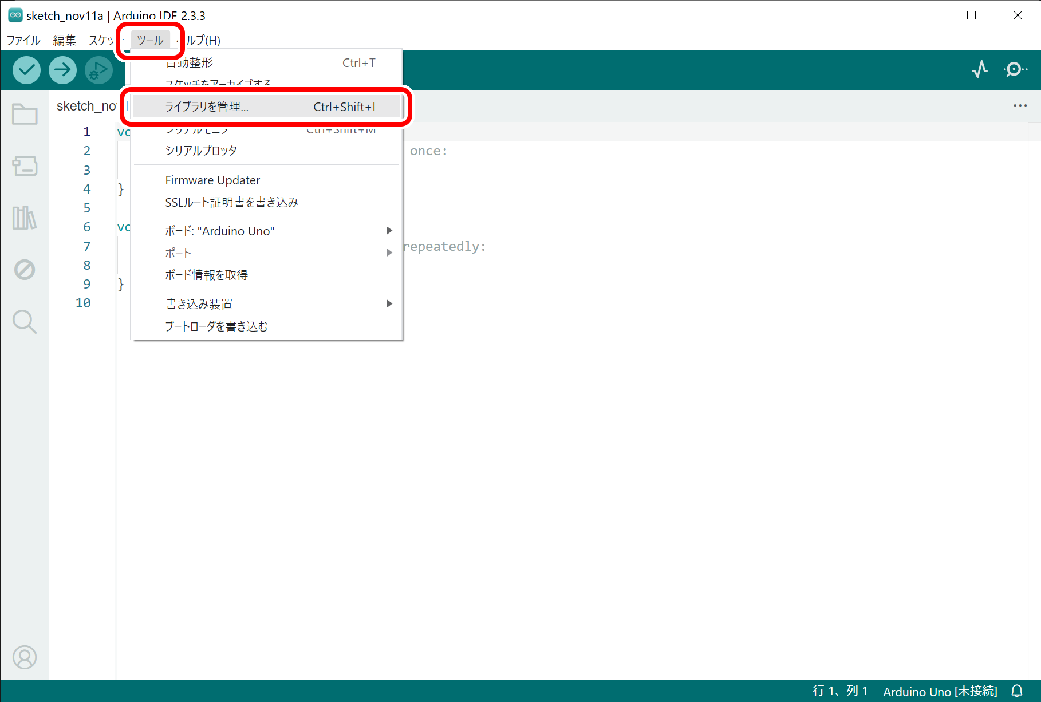Open the Serial Monitor icon at top right
Viewport: 1041px width, 702px height.
click(1015, 70)
